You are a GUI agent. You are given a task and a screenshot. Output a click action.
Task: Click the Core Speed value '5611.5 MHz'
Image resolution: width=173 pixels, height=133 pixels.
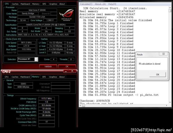[26, 43]
